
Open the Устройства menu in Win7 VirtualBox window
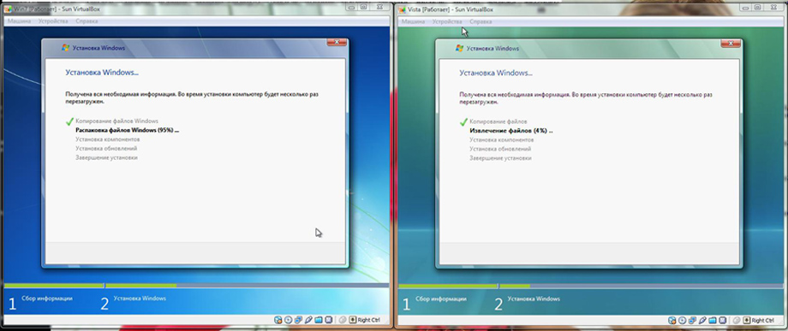coord(53,21)
